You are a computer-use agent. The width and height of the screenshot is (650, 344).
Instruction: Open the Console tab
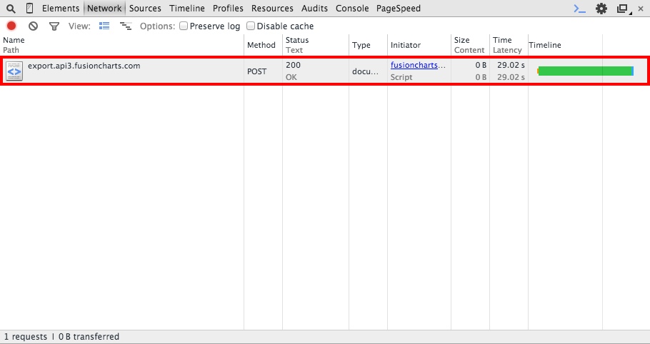[x=352, y=9]
